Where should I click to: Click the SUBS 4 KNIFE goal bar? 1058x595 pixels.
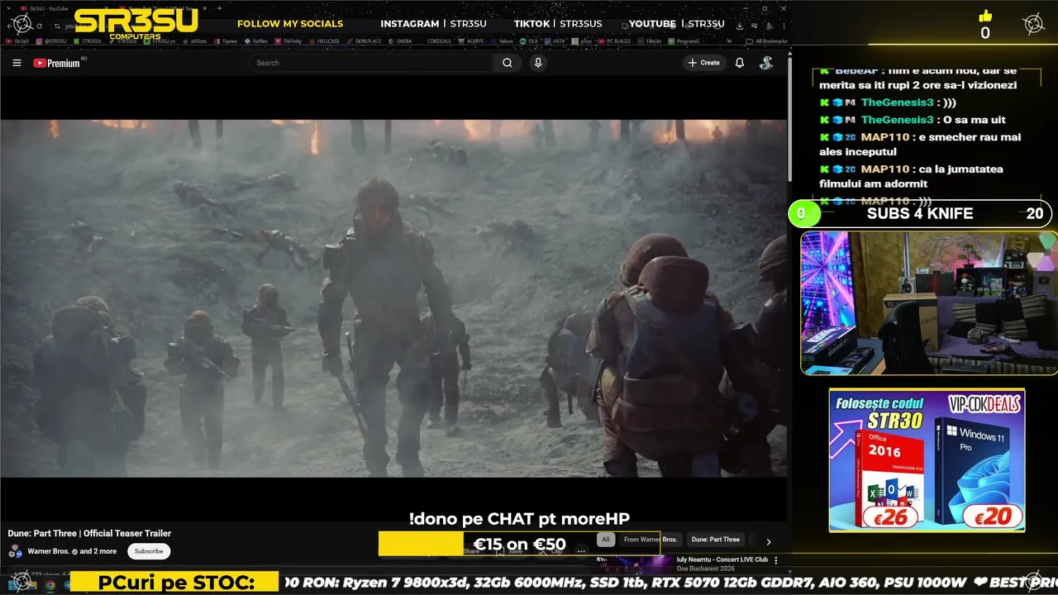[920, 213]
